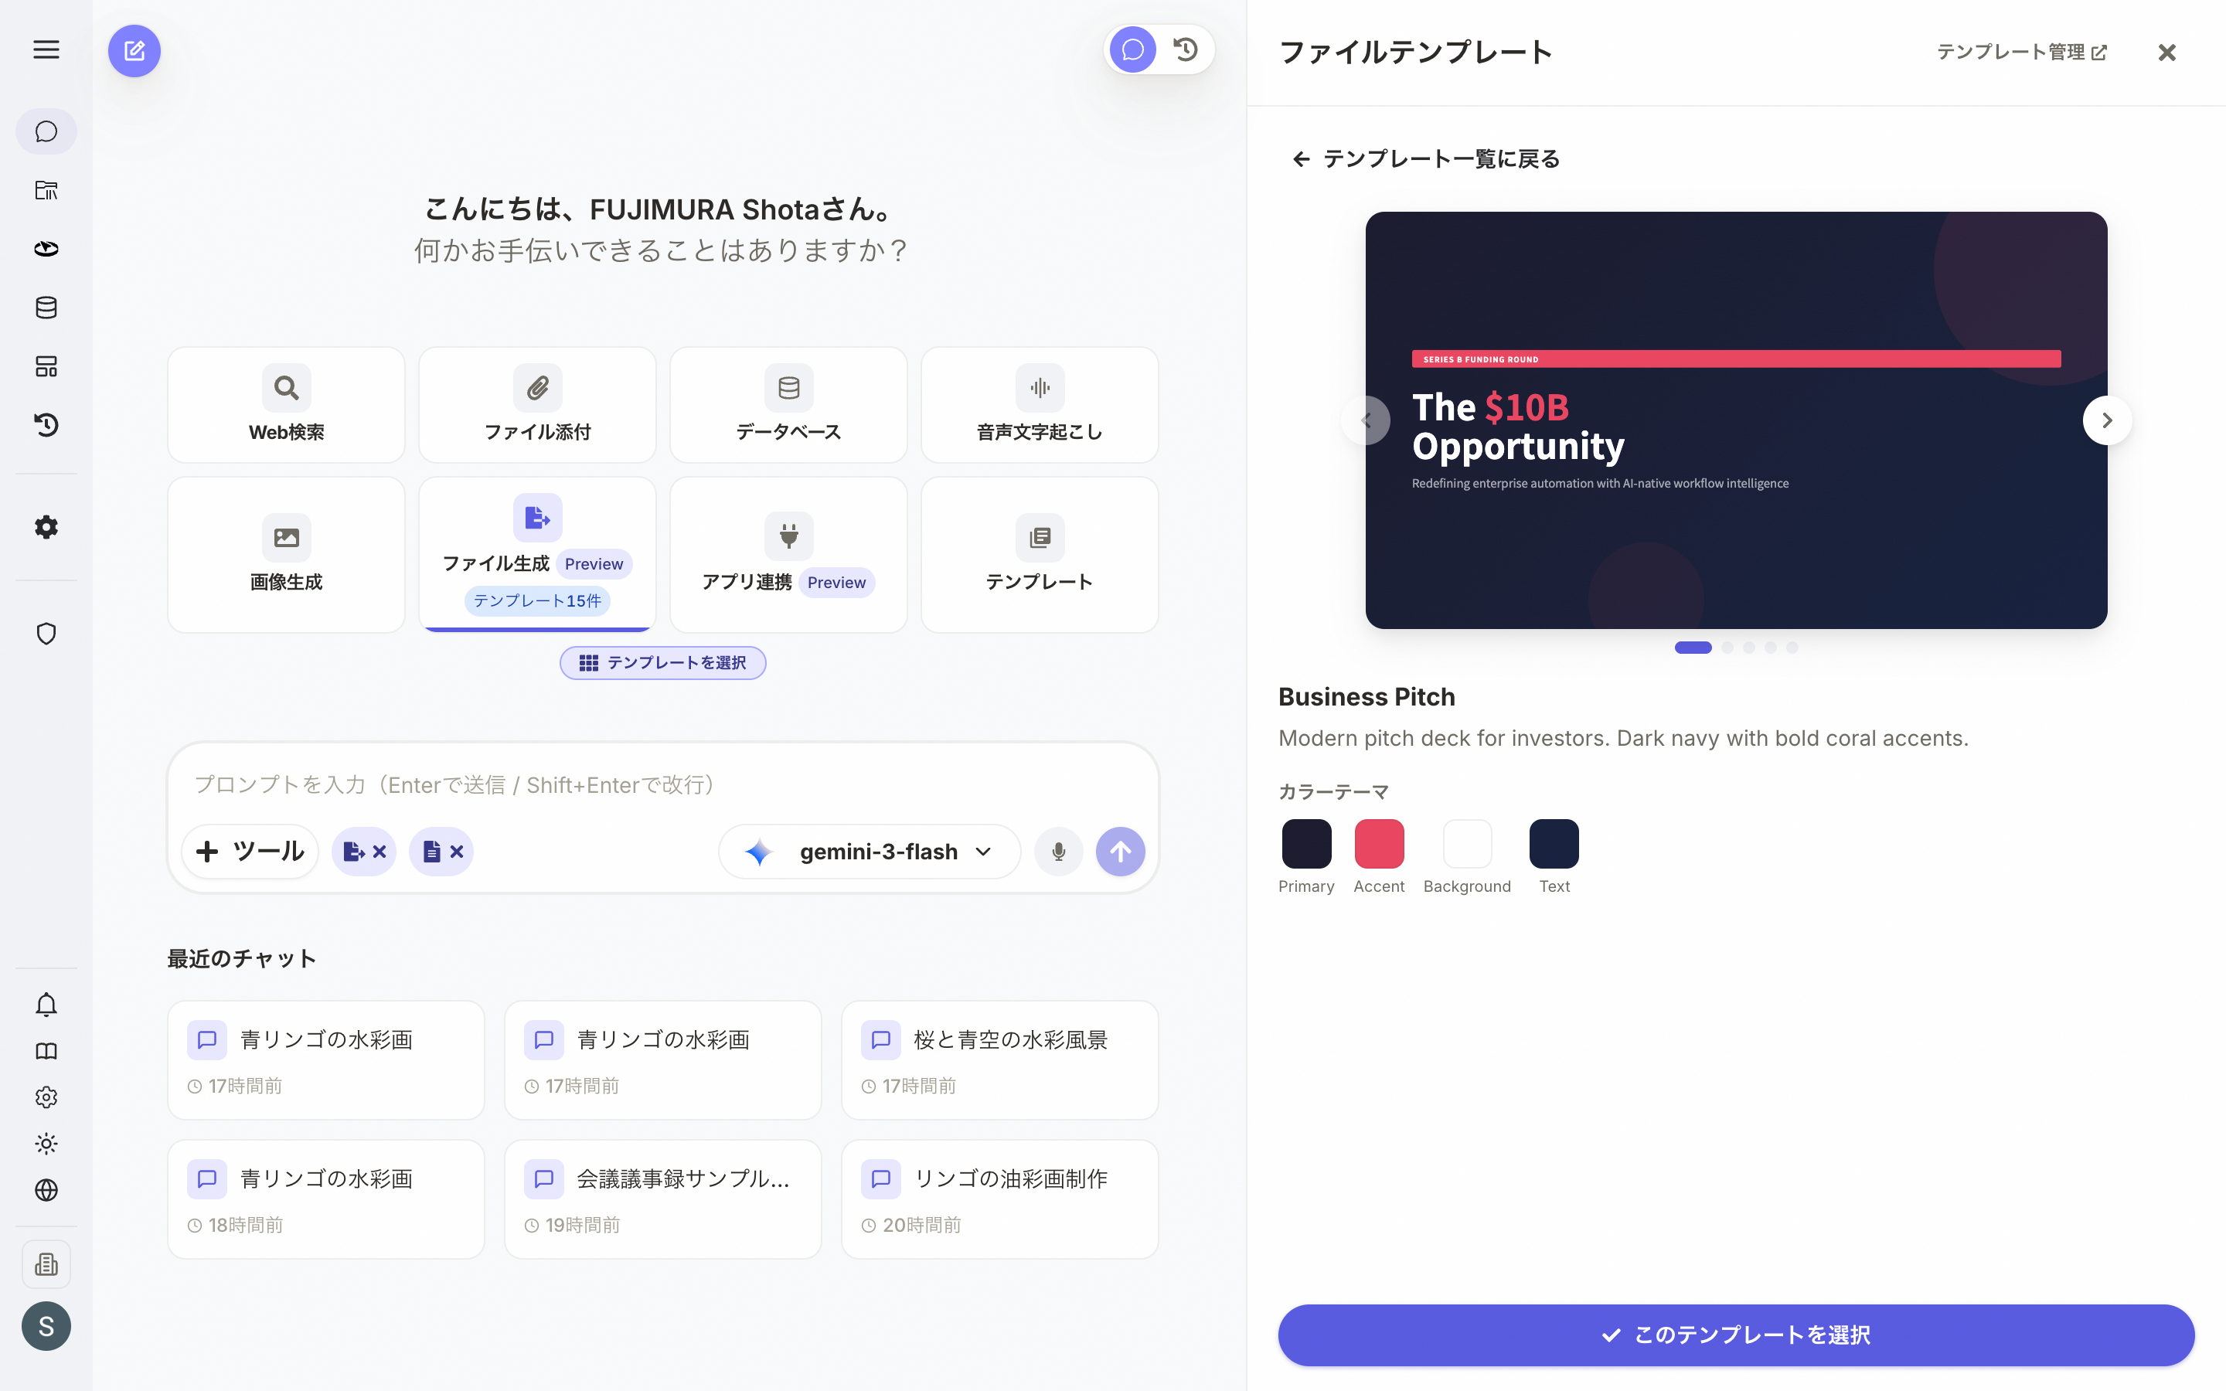Open the globe language icon
Viewport: 2226px width, 1391px height.
click(x=46, y=1189)
